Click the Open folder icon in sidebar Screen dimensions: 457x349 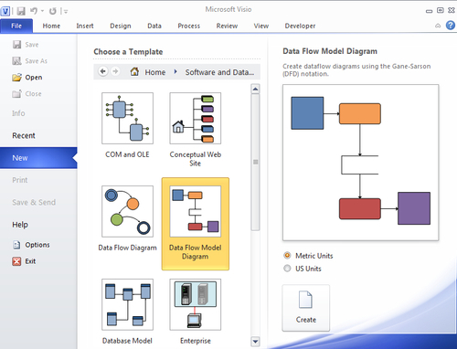coord(16,78)
